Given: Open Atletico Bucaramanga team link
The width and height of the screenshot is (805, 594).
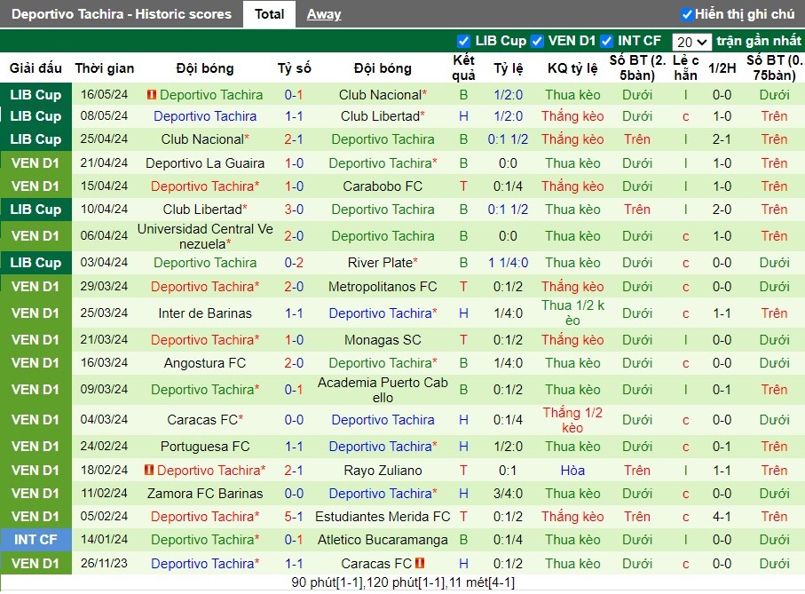Looking at the screenshot, I should 383,540.
